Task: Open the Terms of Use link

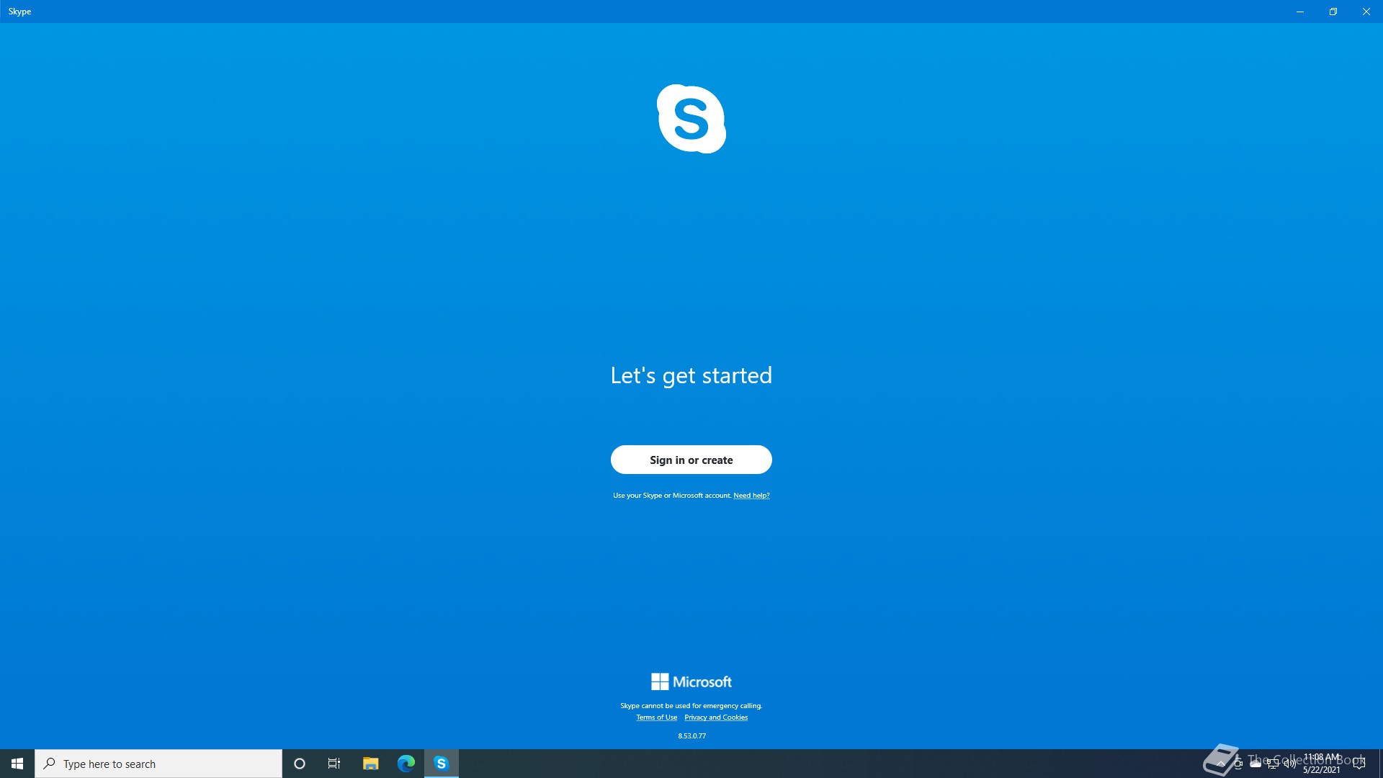Action: (656, 717)
